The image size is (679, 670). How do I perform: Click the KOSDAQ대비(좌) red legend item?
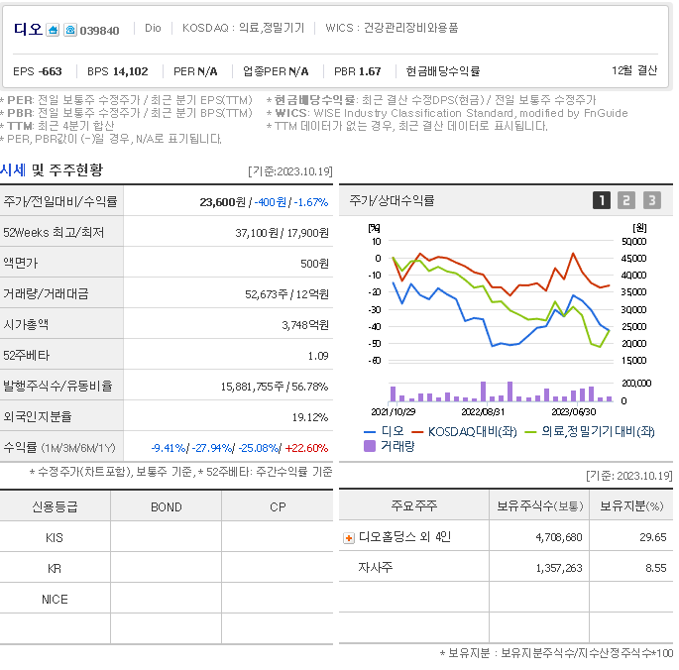(x=464, y=431)
